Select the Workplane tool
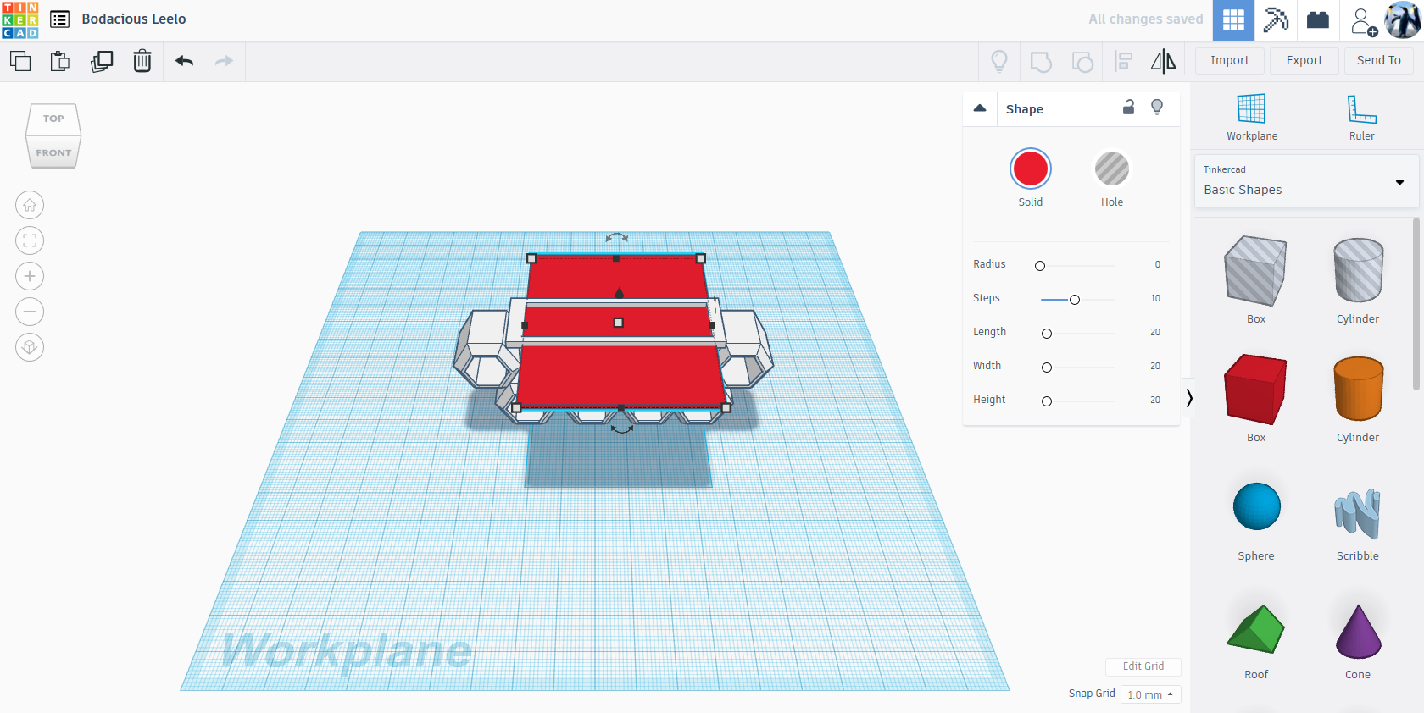The image size is (1424, 713). [x=1252, y=117]
